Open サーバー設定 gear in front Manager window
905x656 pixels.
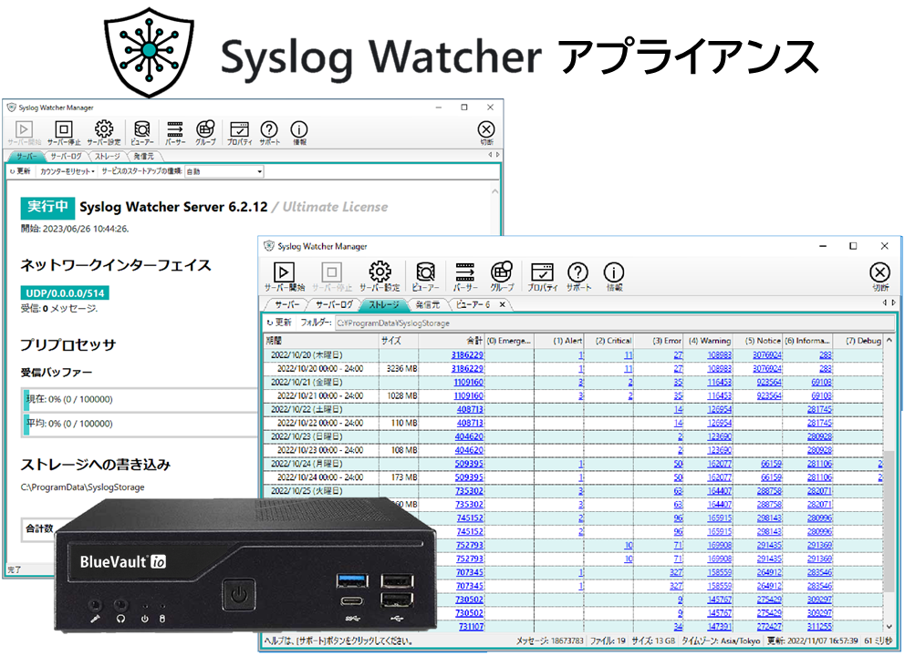[380, 277]
